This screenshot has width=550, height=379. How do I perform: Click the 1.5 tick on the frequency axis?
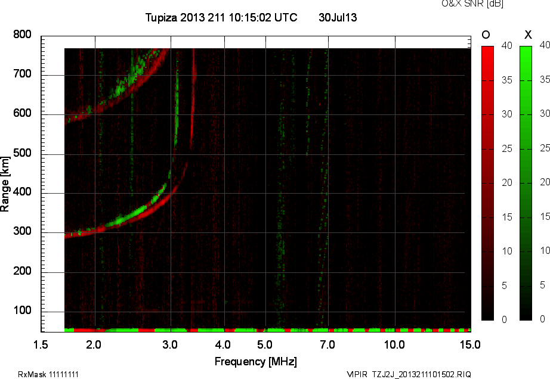click(41, 344)
